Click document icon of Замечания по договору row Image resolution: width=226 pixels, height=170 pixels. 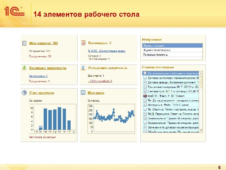point(145,127)
